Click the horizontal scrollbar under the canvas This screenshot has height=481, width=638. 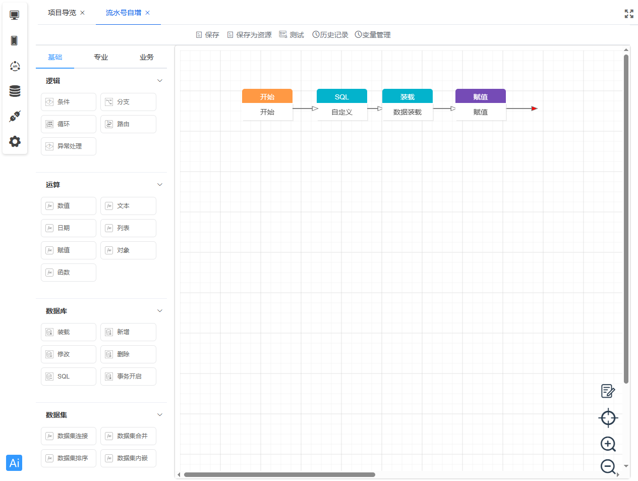[279, 474]
